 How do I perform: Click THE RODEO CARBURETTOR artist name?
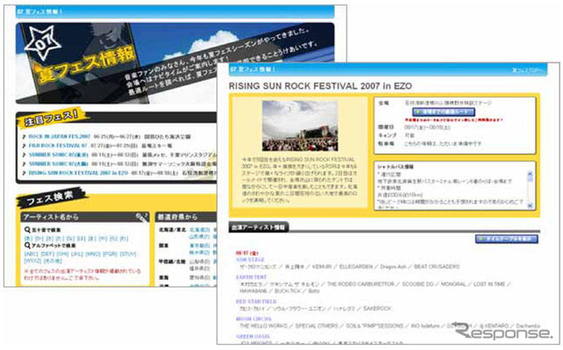361,284
